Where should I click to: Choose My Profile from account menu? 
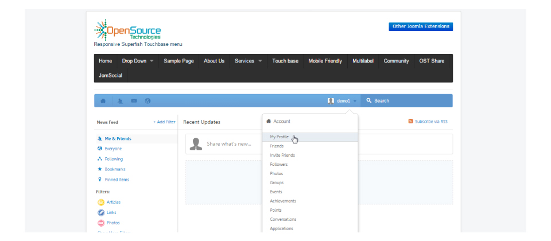[x=280, y=137]
